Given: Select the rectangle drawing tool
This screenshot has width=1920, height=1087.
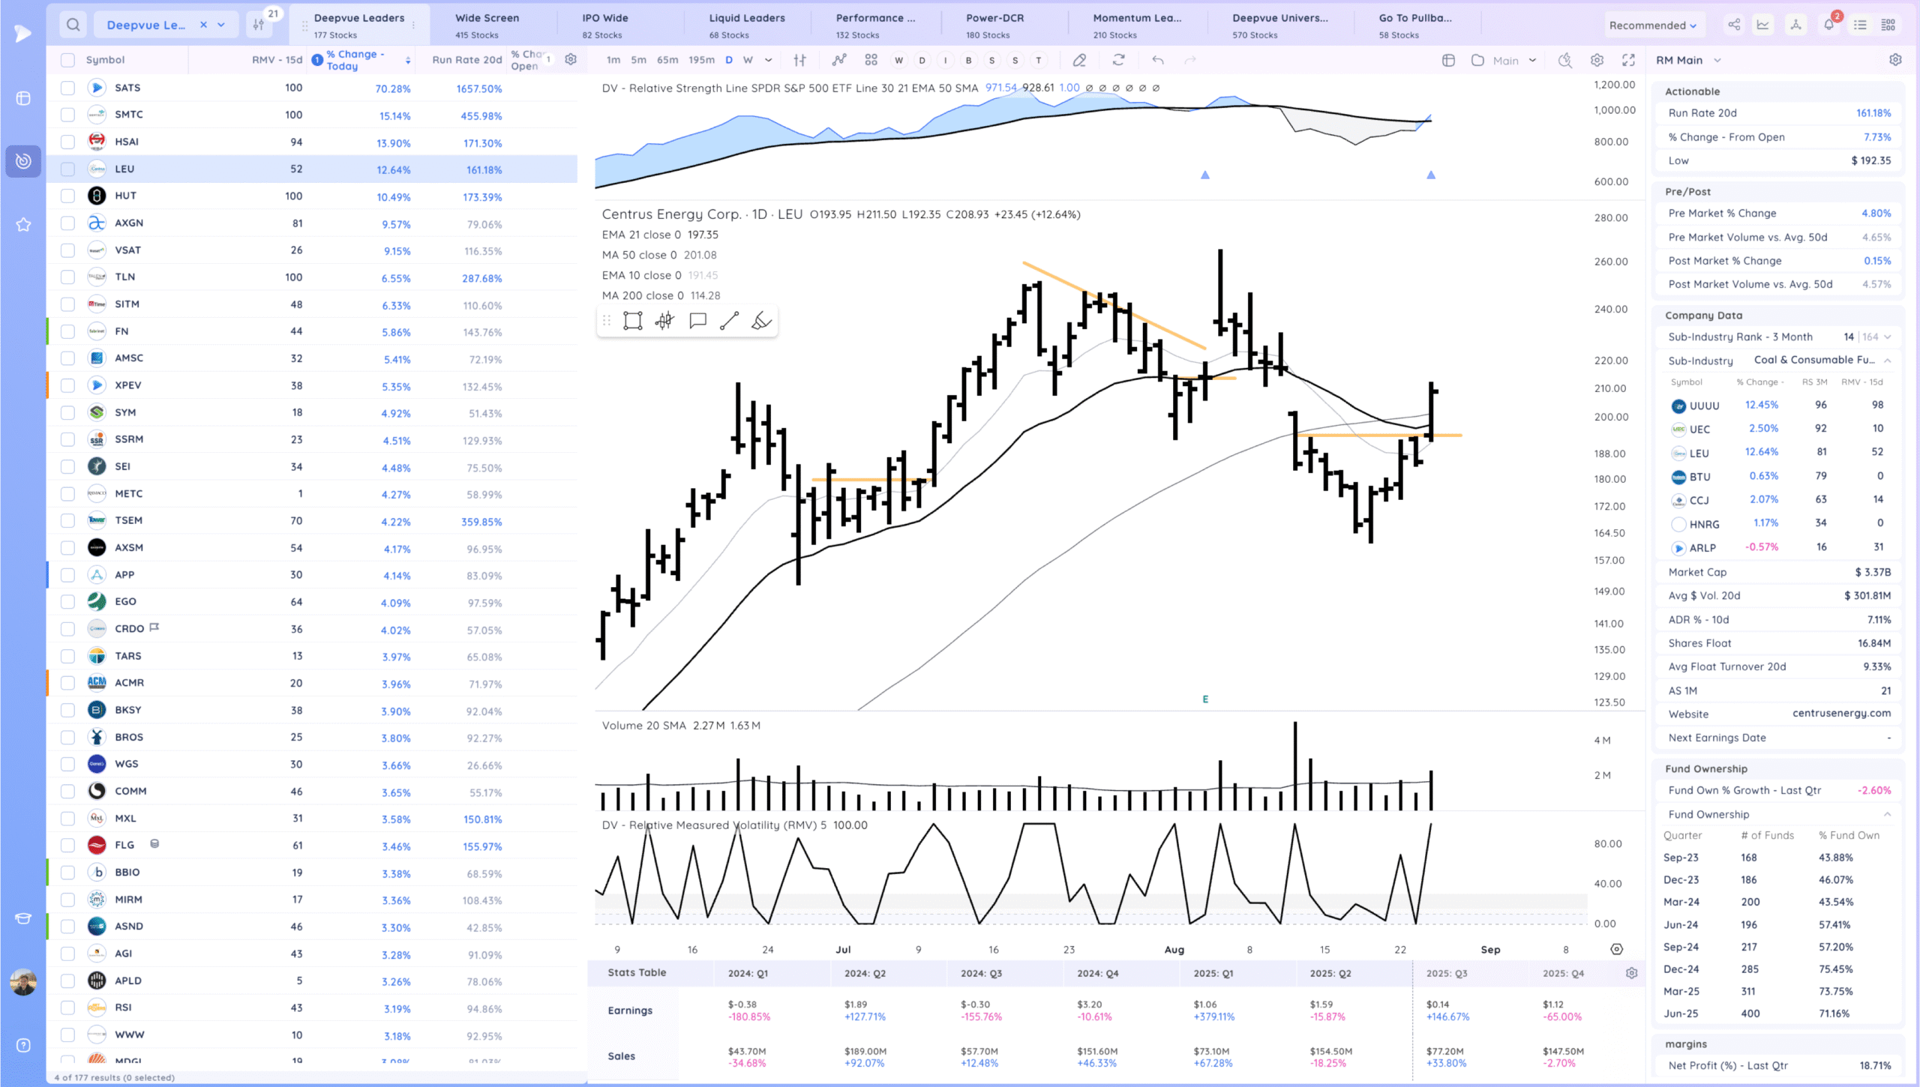Looking at the screenshot, I should tap(633, 321).
